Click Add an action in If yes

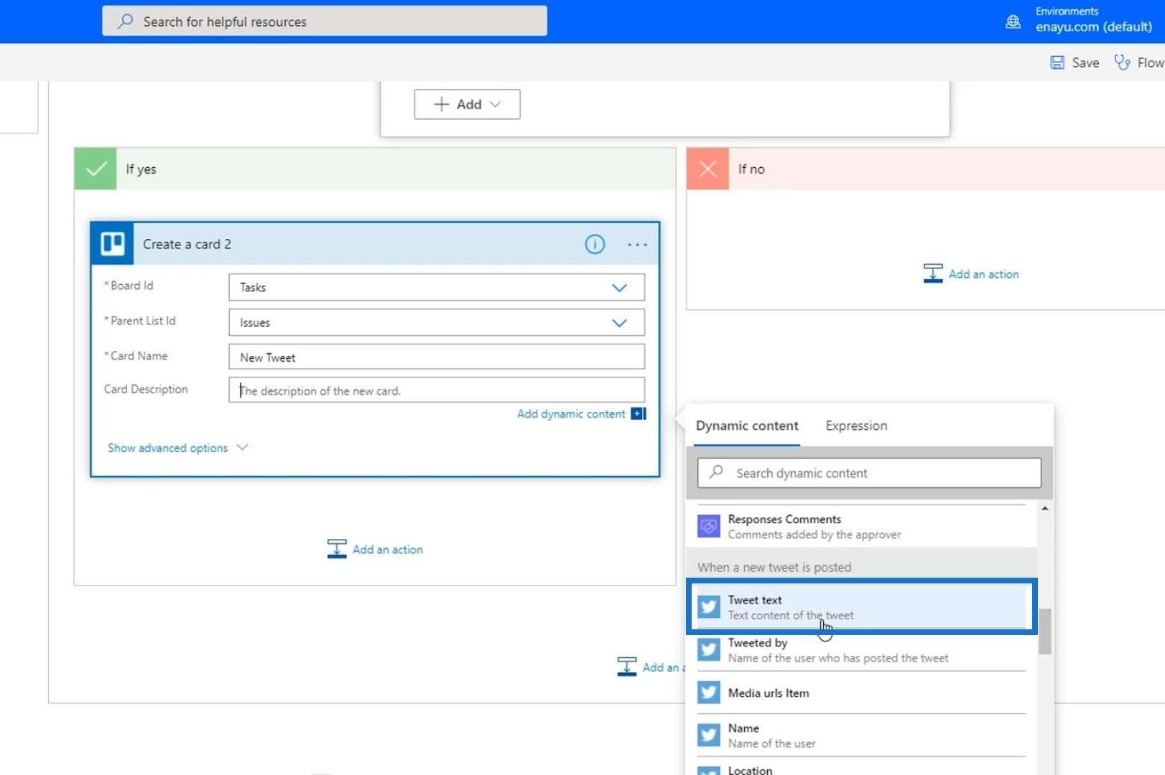pos(375,549)
